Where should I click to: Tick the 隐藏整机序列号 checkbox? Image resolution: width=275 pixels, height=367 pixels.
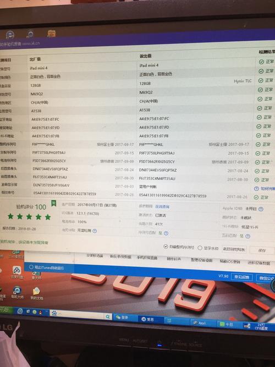click(166, 247)
